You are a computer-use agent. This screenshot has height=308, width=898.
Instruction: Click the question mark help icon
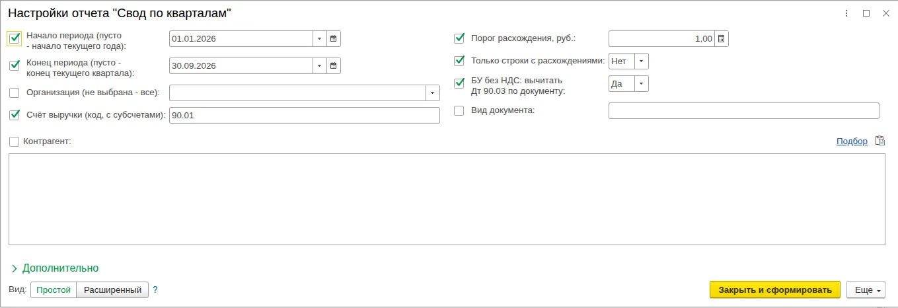(x=155, y=289)
